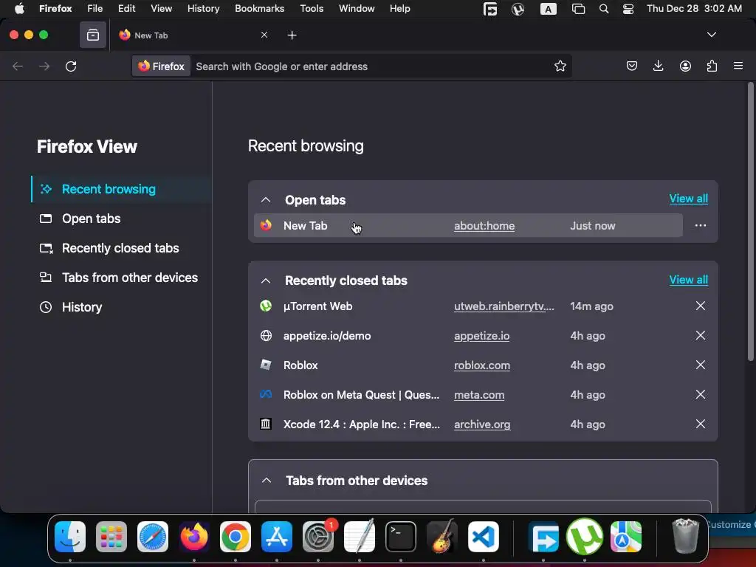Click the Firefox identity box

(162, 66)
